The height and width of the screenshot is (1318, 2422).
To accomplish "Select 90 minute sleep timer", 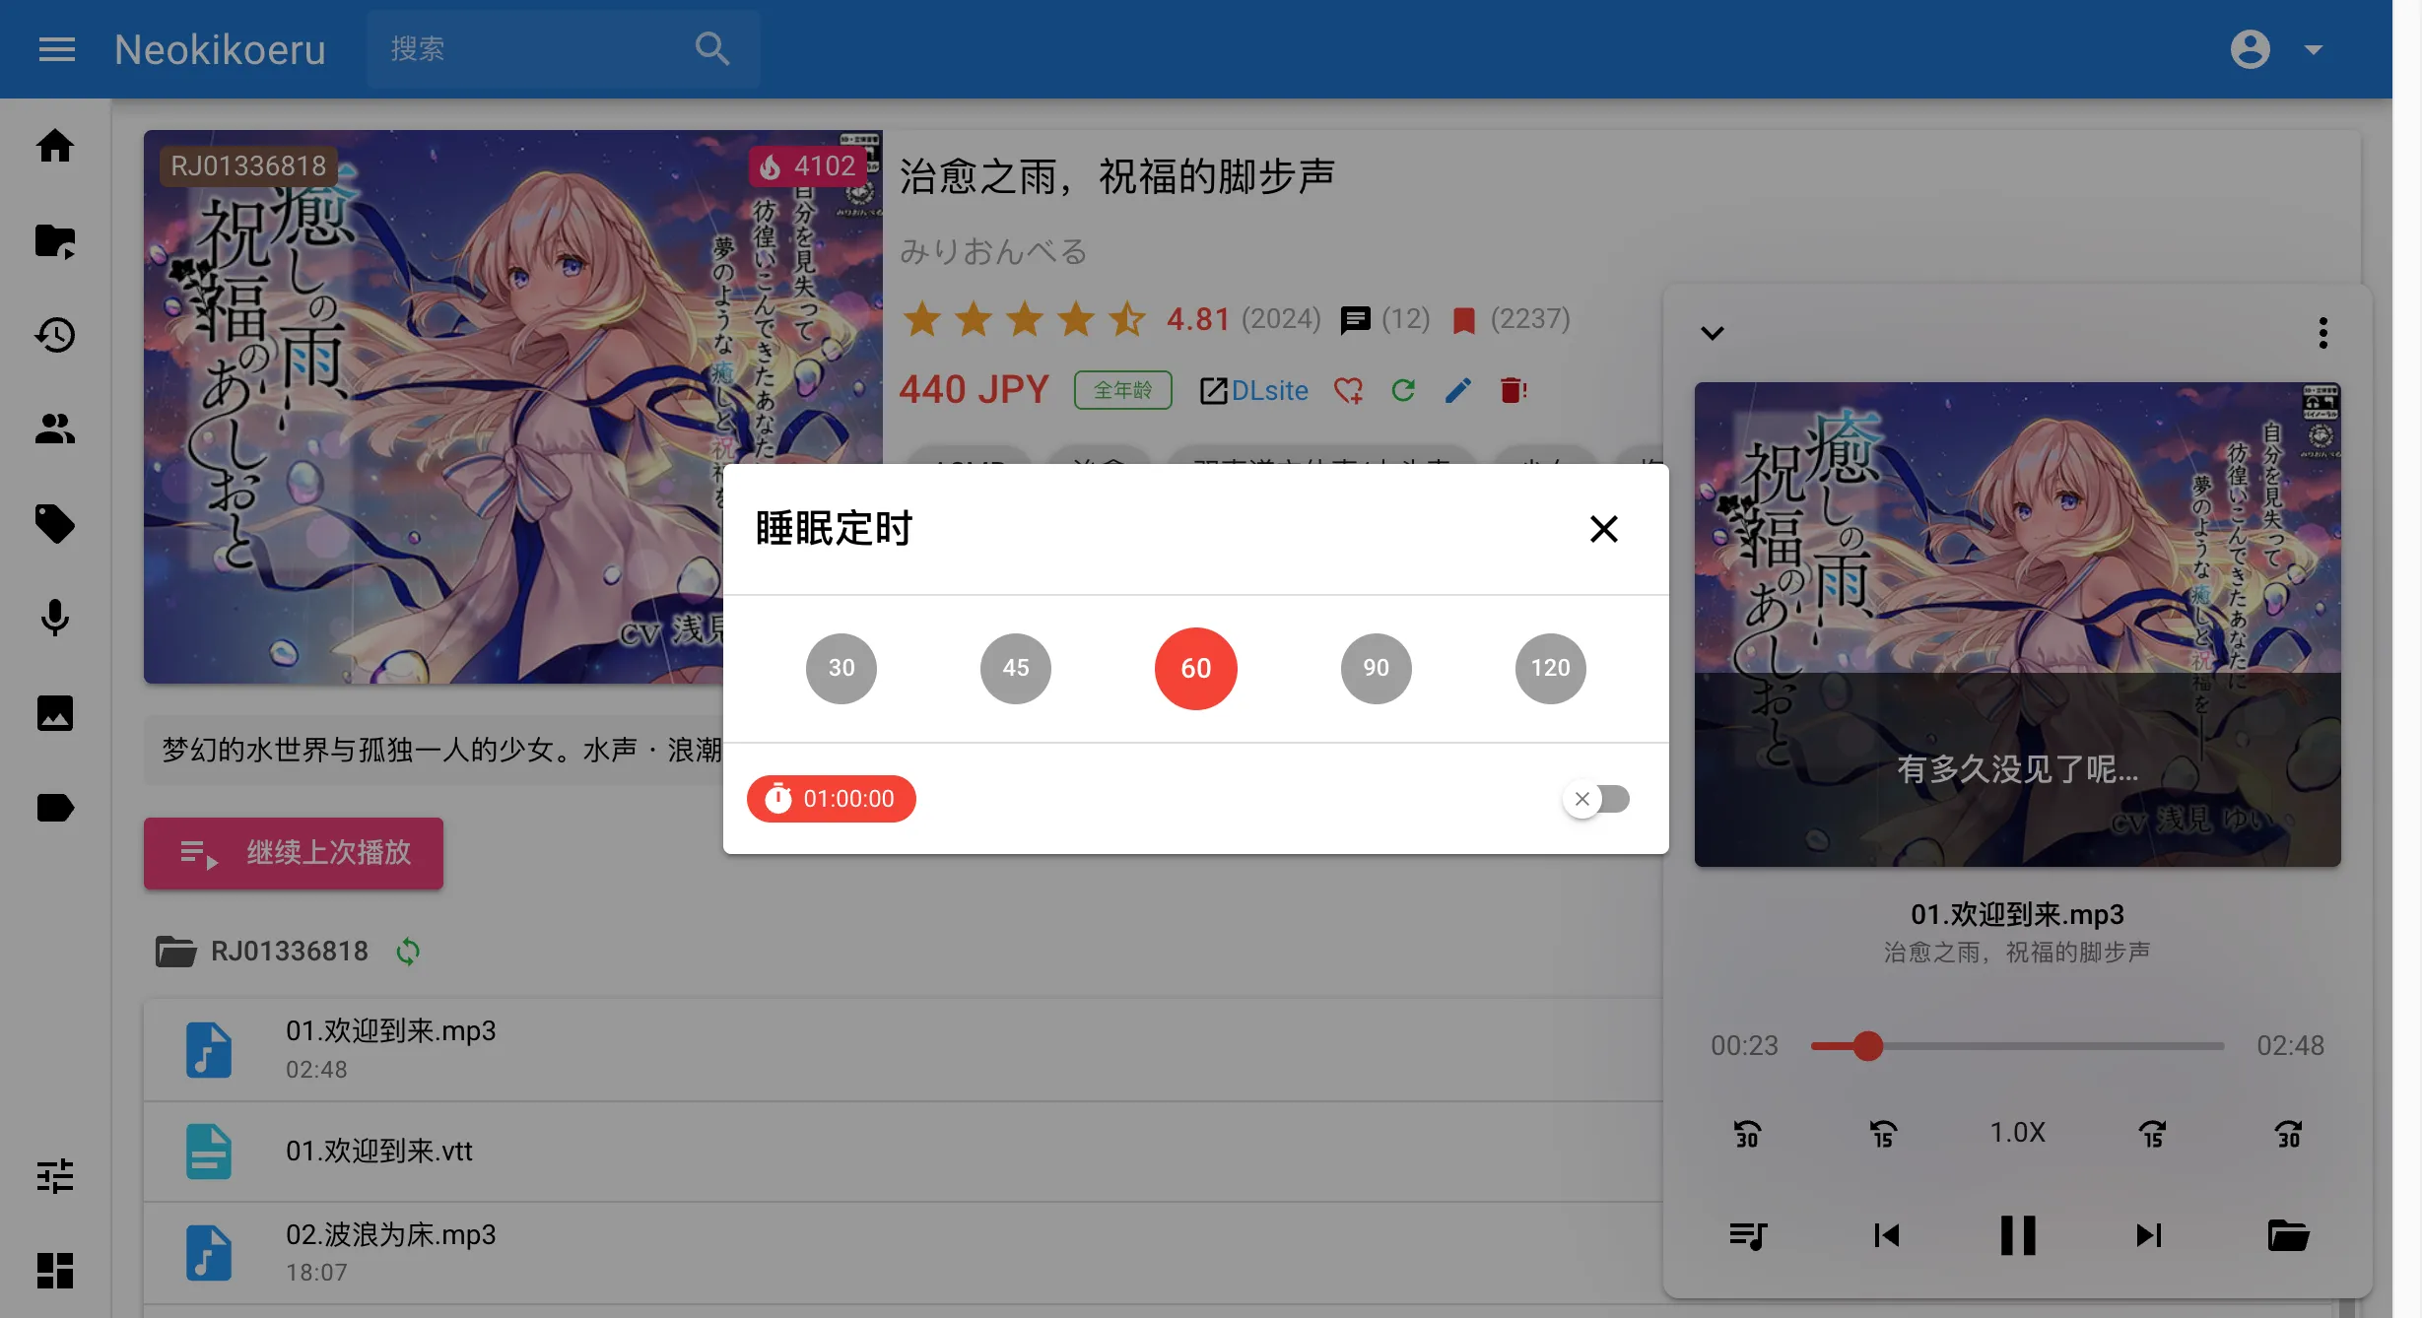I will coord(1377,668).
